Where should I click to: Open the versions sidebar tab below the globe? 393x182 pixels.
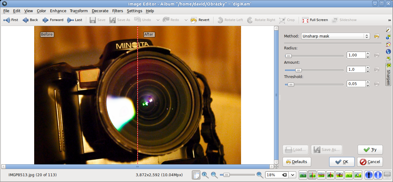point(388,59)
